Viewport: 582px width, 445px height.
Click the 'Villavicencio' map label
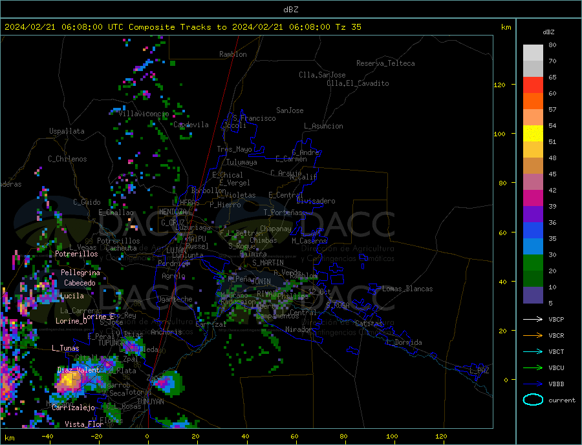tap(144, 114)
